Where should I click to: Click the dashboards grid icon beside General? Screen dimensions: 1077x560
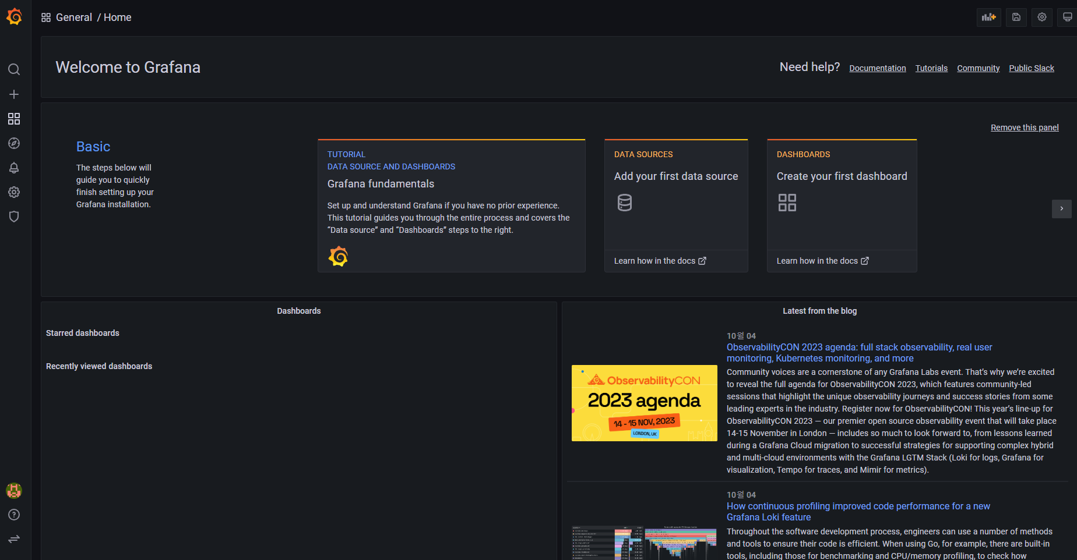[x=46, y=17]
